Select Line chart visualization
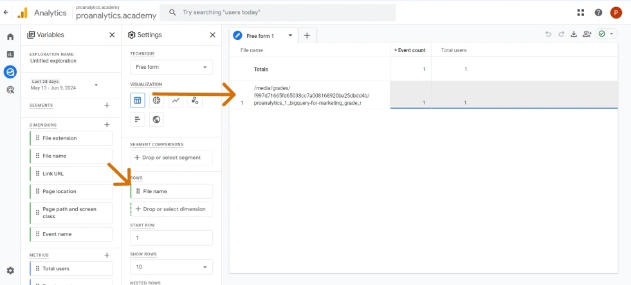The width and height of the screenshot is (631, 285). click(x=176, y=100)
